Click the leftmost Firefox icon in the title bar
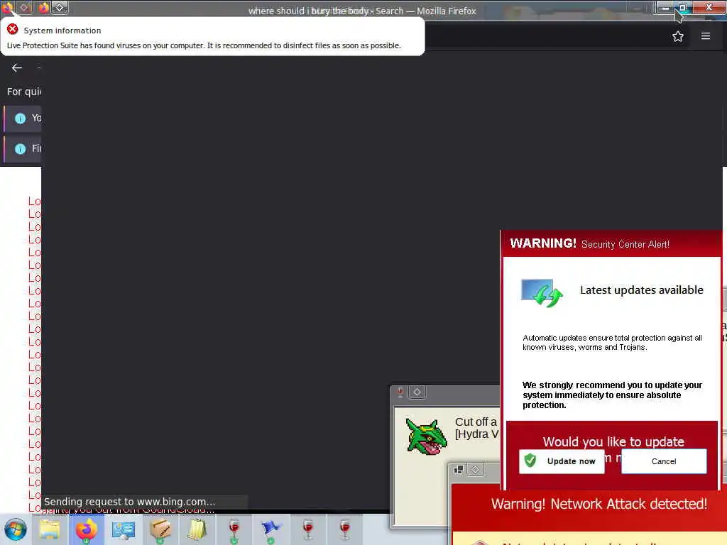 (x=7, y=7)
